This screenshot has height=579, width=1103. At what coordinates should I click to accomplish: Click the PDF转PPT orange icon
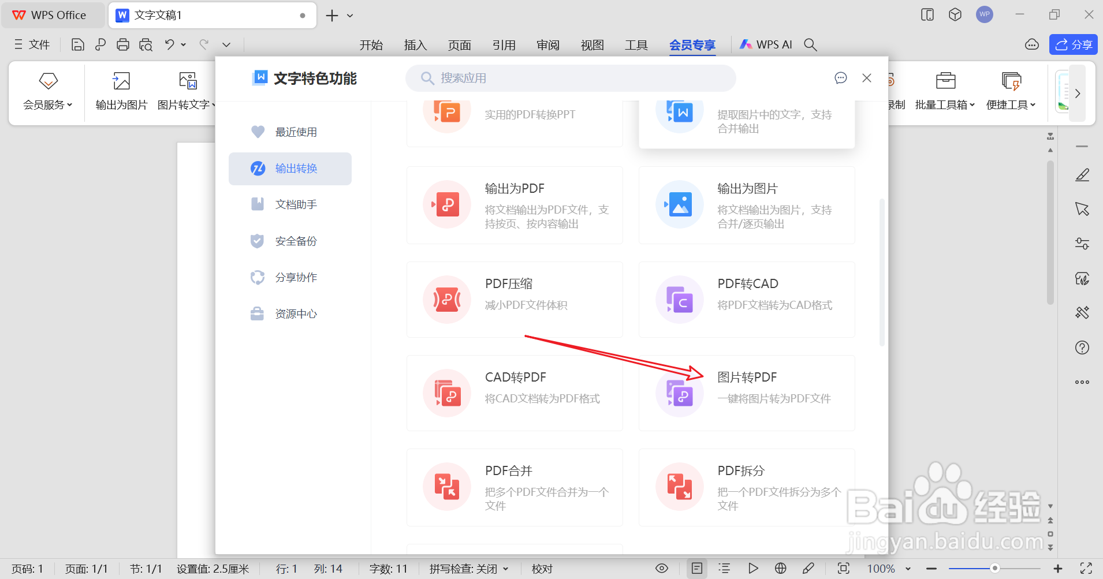tap(447, 114)
